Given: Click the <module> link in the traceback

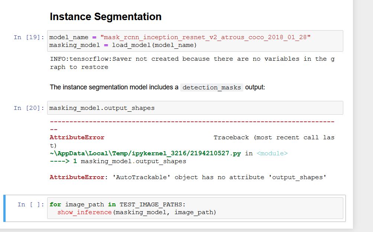Looking at the screenshot, I should (272, 153).
